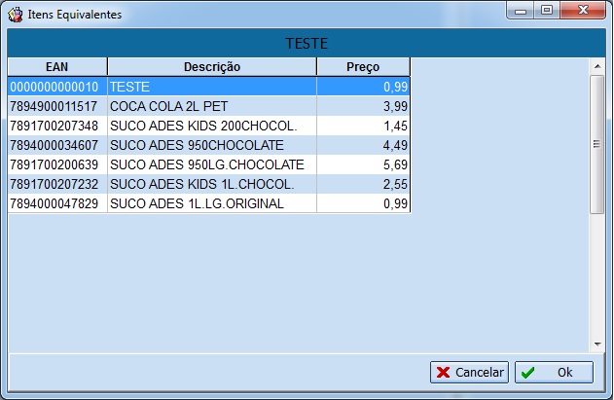614x400 pixels.
Task: Select the COCA COLA 2L PET row
Action: click(x=212, y=106)
